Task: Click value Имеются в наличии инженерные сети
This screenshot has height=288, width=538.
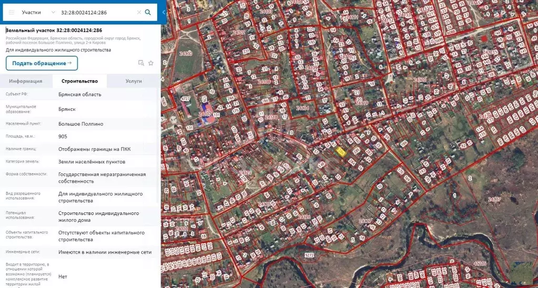Action: coord(105,252)
